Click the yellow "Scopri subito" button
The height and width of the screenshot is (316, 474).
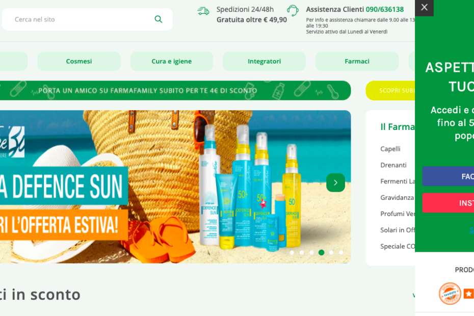click(x=390, y=90)
